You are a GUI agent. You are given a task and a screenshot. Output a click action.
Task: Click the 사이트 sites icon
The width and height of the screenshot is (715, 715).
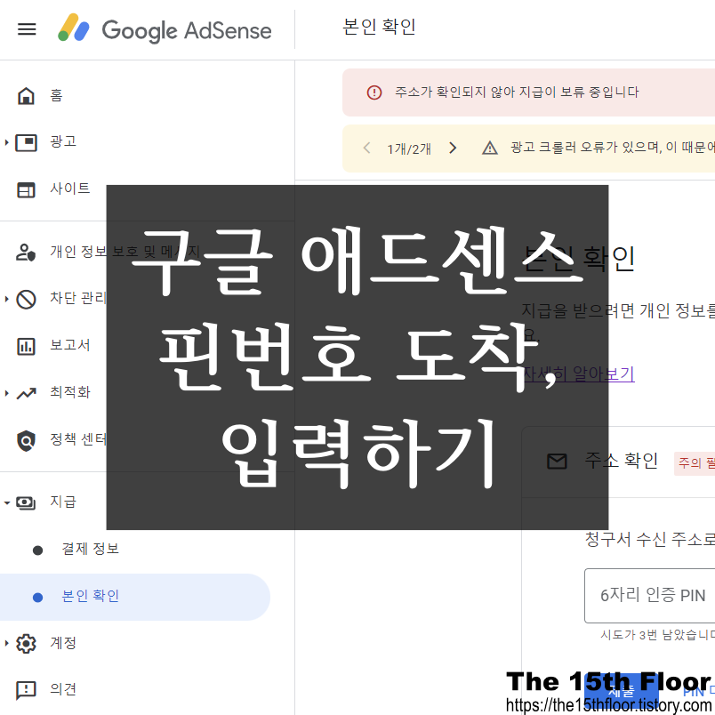coord(26,189)
